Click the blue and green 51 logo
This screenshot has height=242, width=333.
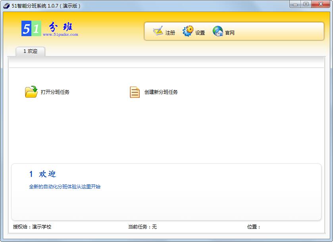(31, 29)
